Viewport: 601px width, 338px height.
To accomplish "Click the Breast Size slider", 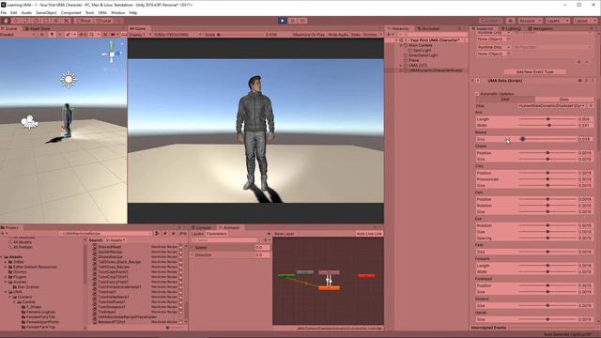I will pos(547,139).
